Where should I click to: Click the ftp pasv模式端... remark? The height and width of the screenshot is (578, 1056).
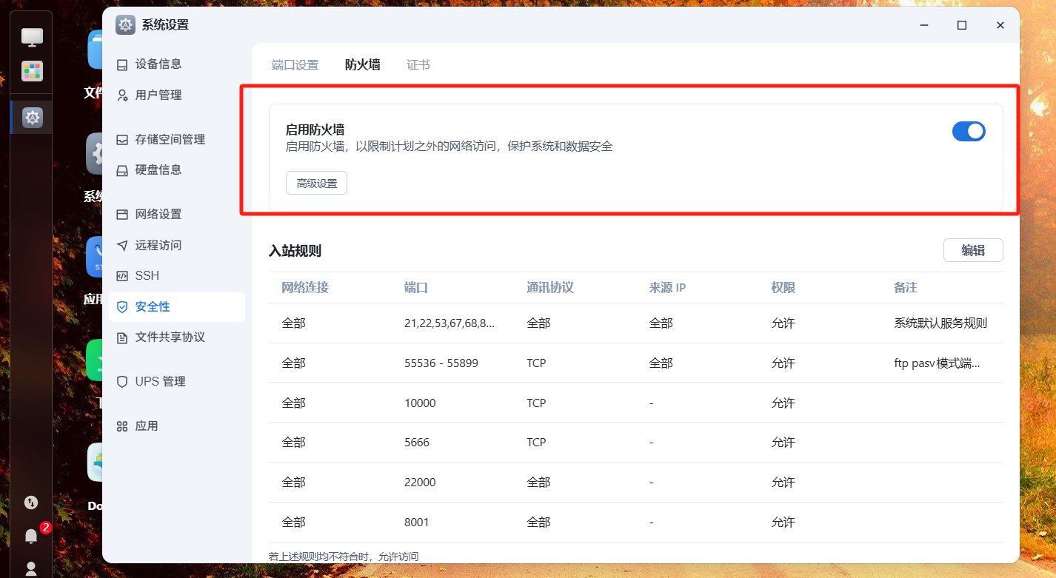click(x=937, y=363)
